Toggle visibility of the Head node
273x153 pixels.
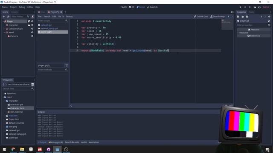coord(32,32)
